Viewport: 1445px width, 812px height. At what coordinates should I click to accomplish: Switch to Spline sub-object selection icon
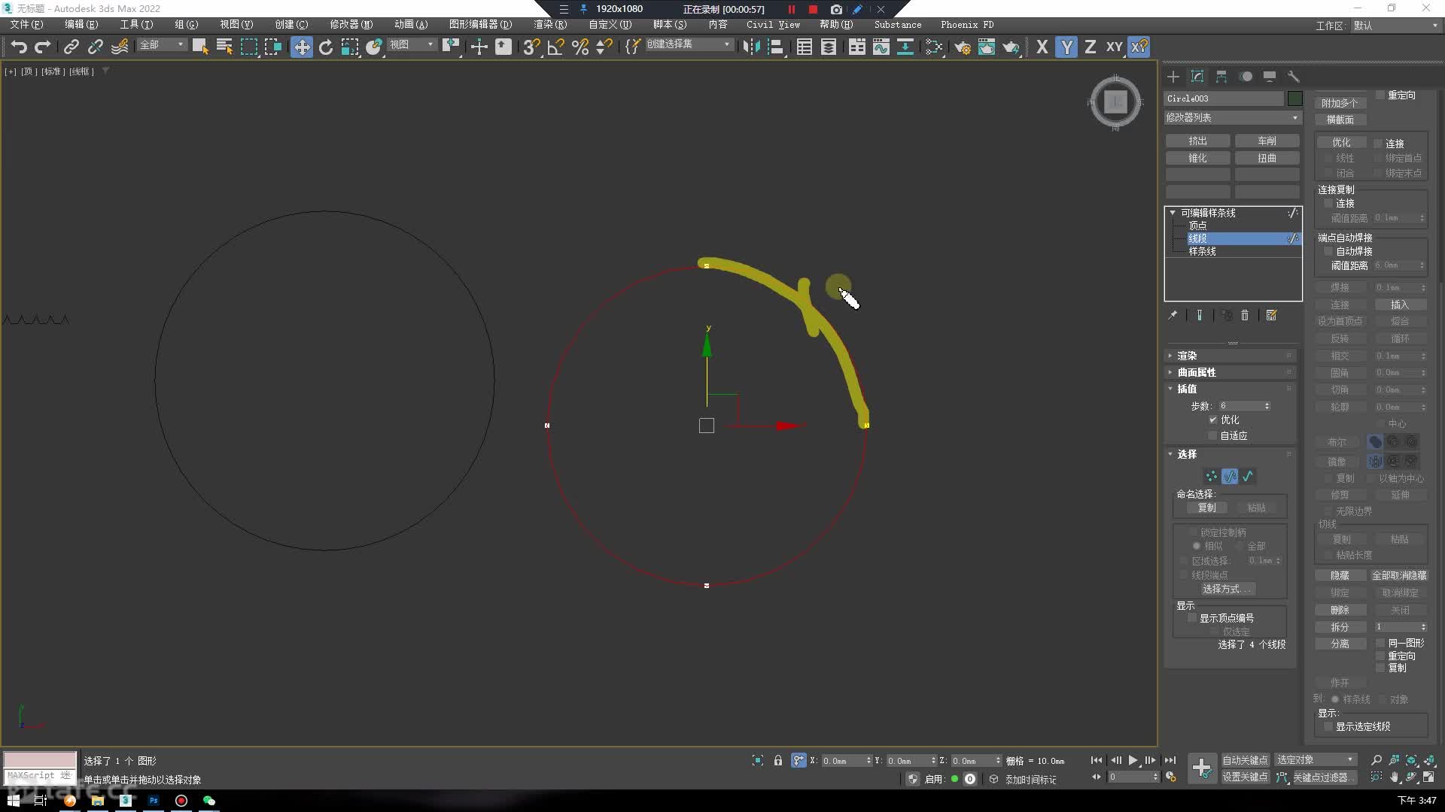[1248, 476]
